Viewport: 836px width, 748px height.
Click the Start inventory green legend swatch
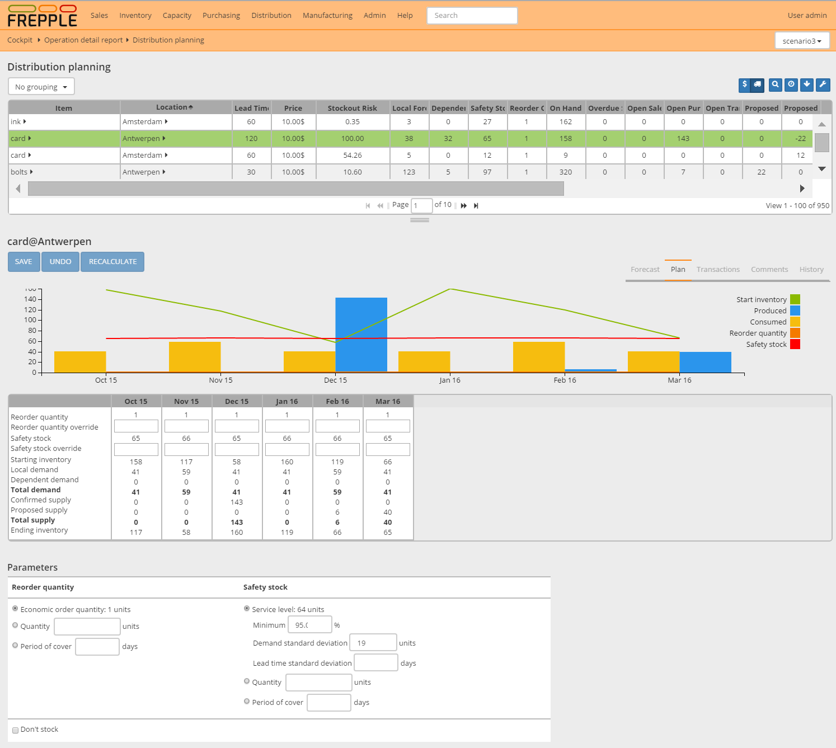tap(795, 299)
